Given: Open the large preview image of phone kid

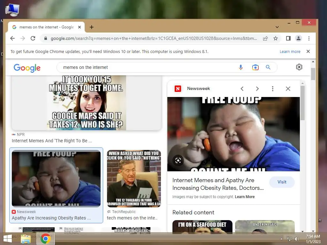Looking at the screenshot, I should tap(233, 134).
